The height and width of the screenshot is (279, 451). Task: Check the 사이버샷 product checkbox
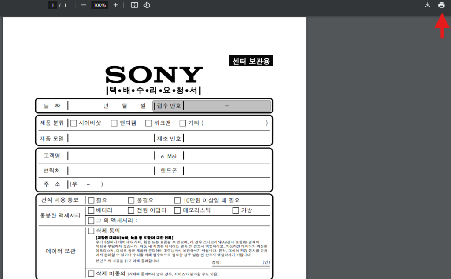[x=74, y=123]
